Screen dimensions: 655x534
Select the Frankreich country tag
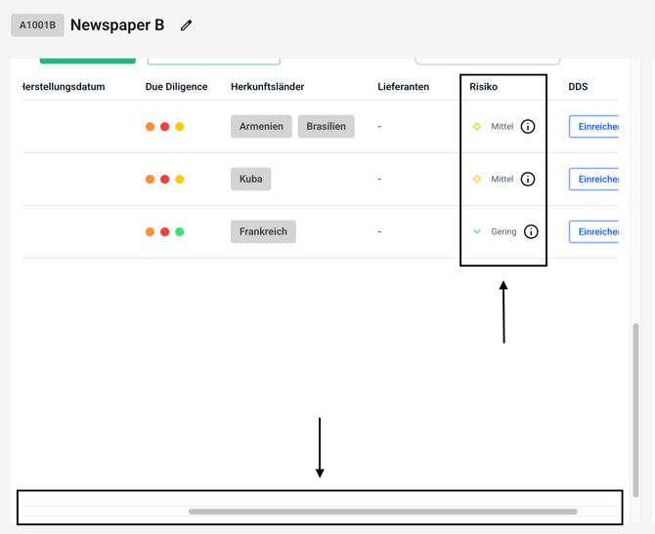pyautogui.click(x=263, y=232)
